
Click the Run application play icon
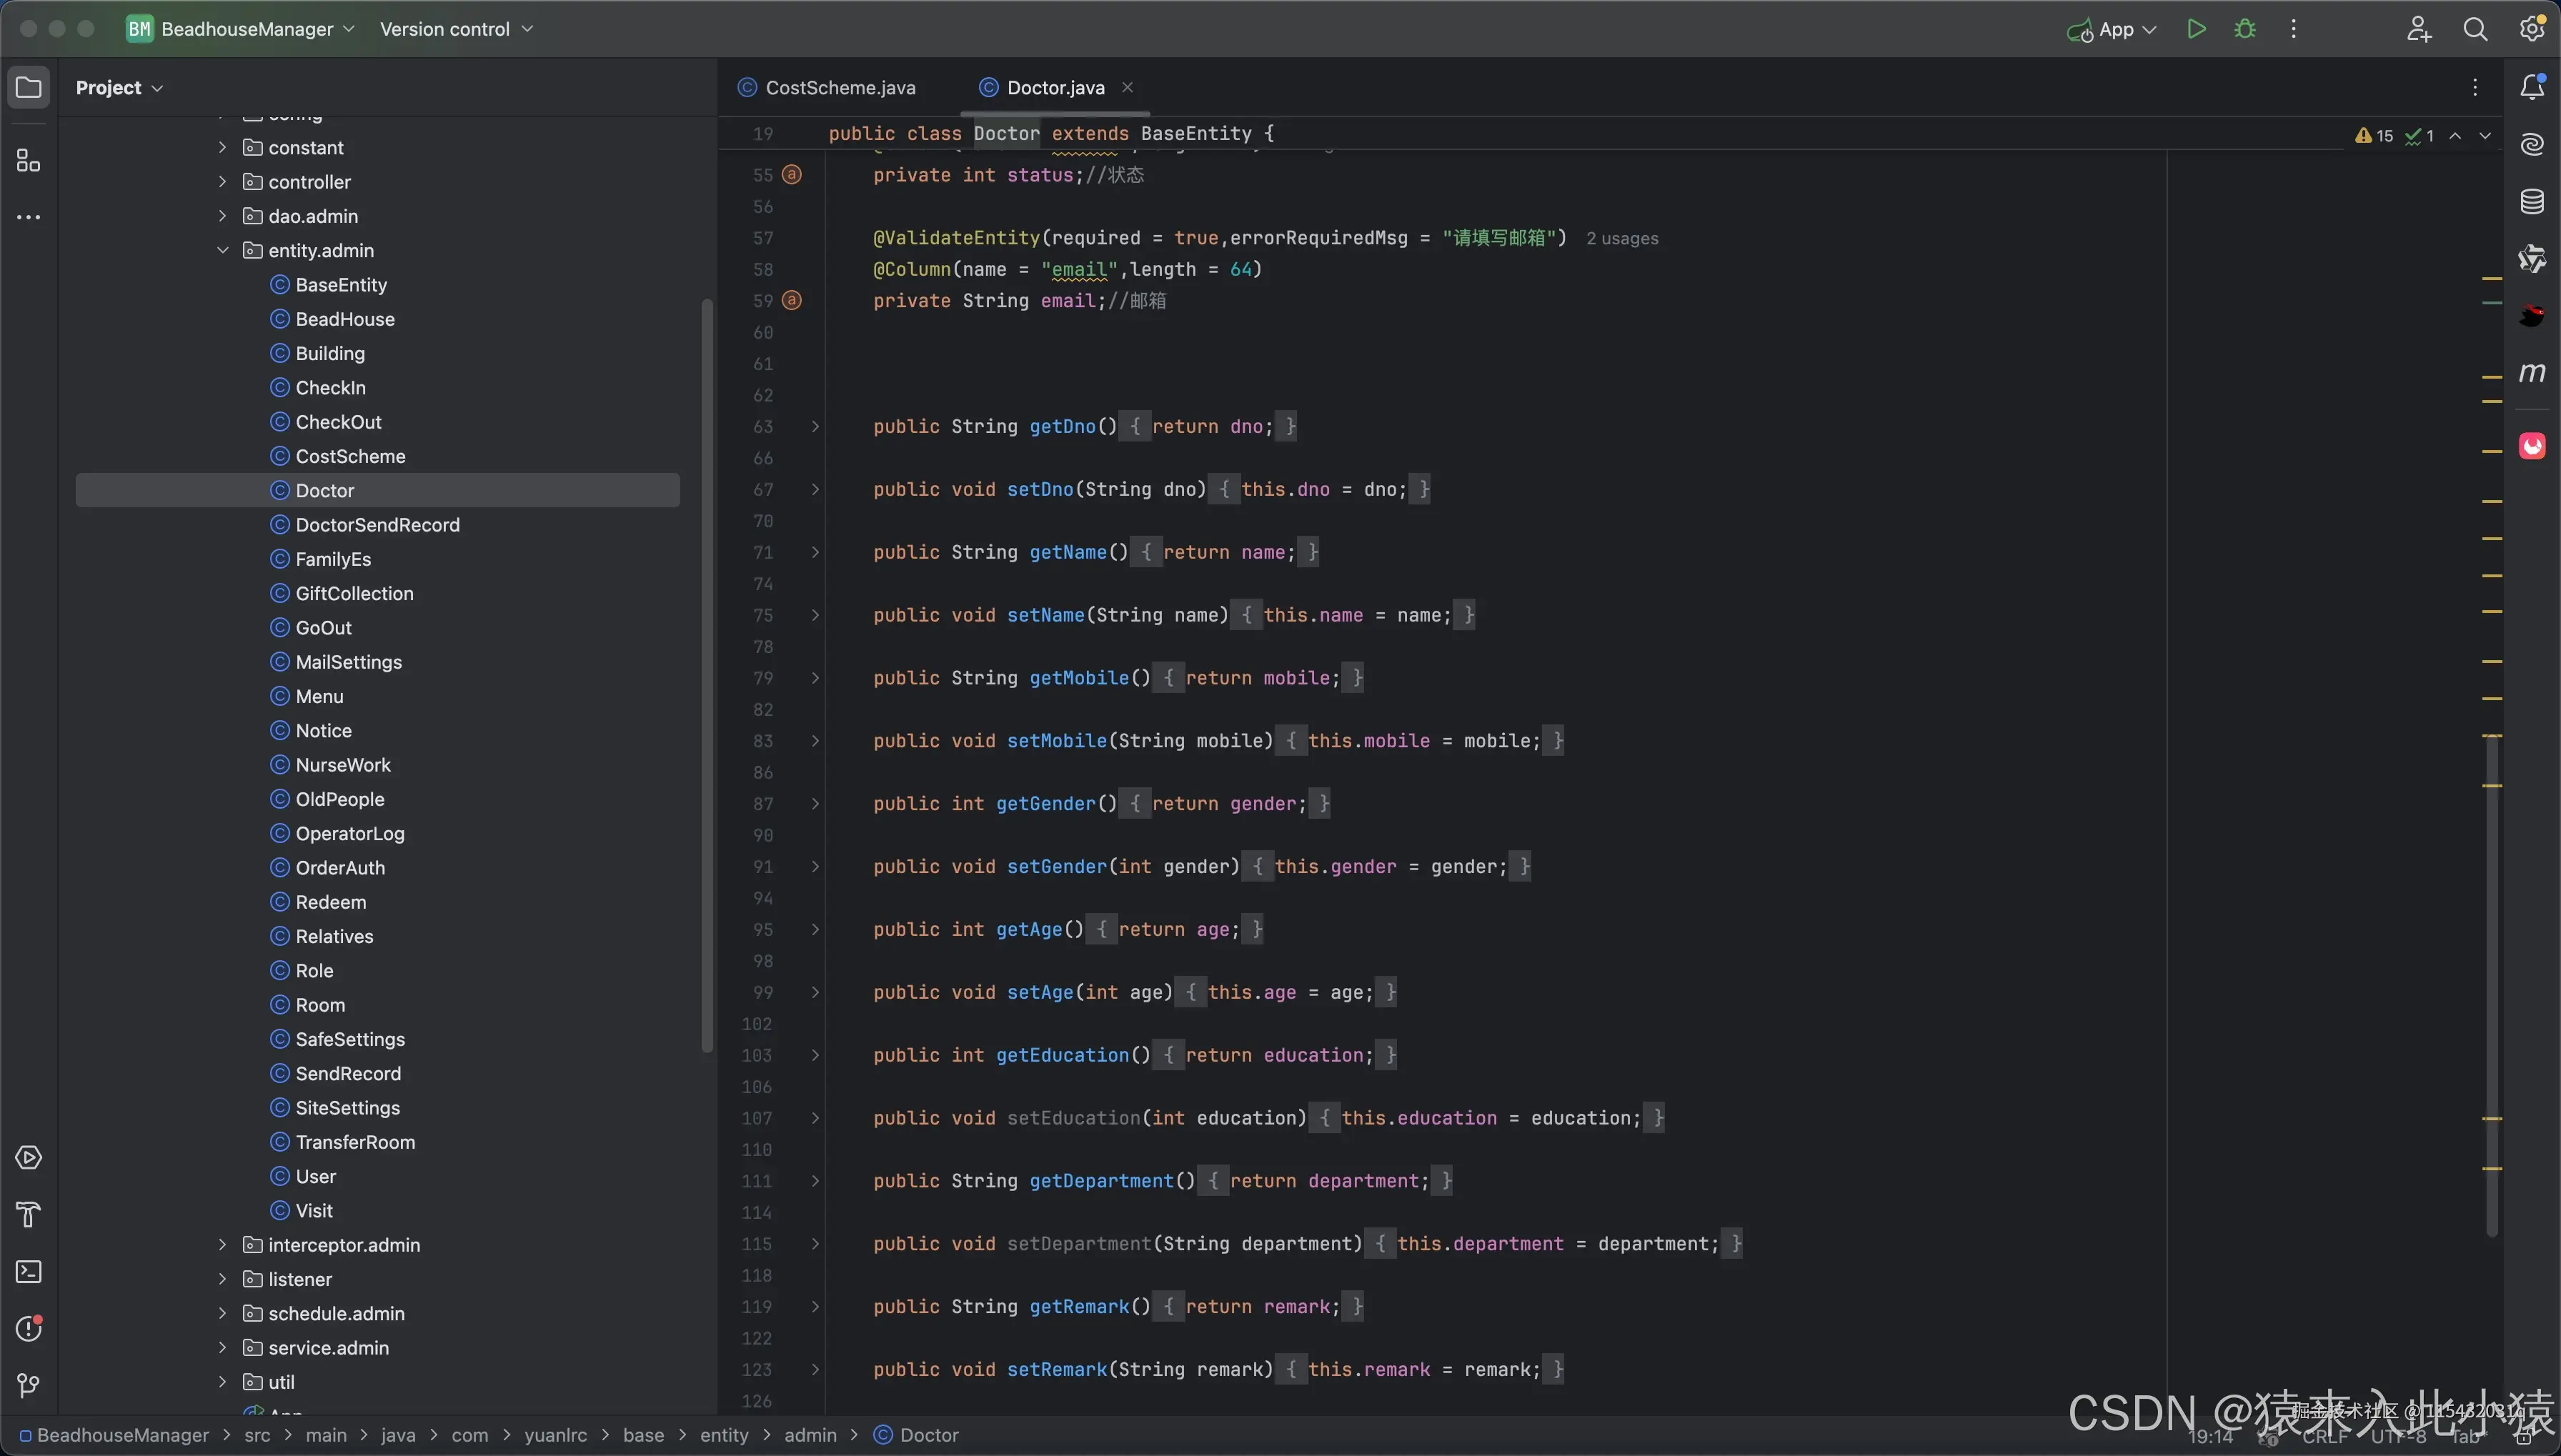(2196, 29)
